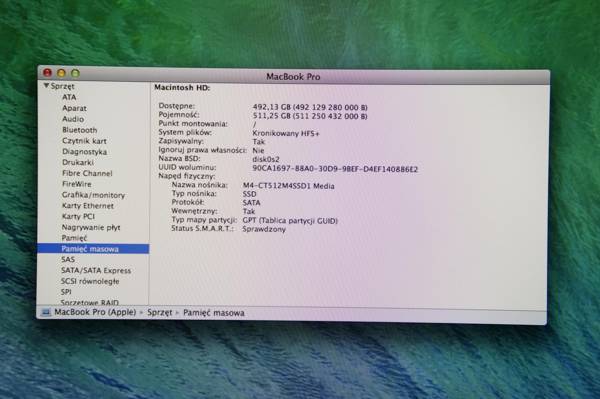Select SCSI równoległe entry
Screen dimensions: 600x399
click(90, 281)
